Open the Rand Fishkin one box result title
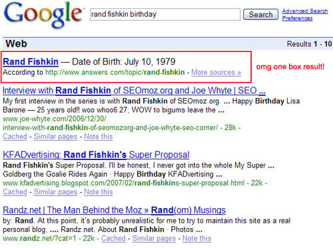 coord(31,62)
